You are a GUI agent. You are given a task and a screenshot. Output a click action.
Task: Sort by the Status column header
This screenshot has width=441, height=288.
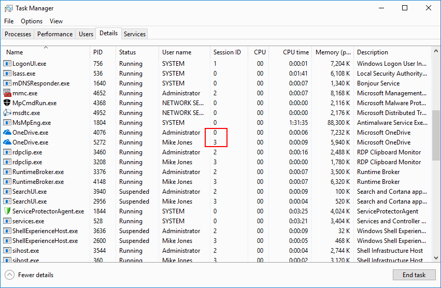pyautogui.click(x=137, y=52)
